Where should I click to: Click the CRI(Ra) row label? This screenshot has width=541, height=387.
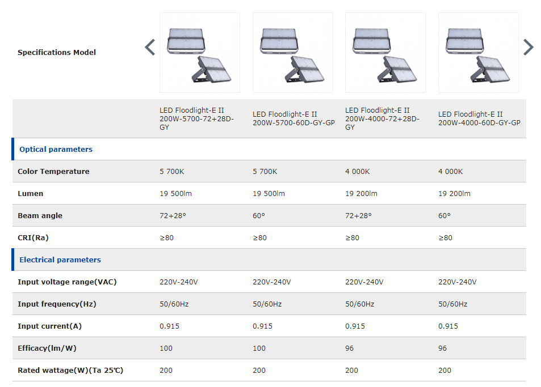click(33, 237)
